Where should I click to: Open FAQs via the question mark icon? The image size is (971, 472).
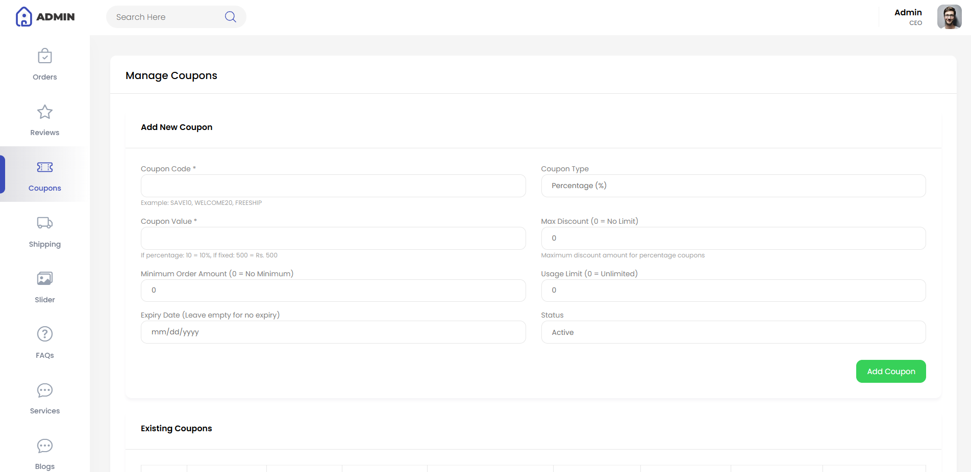pyautogui.click(x=45, y=334)
